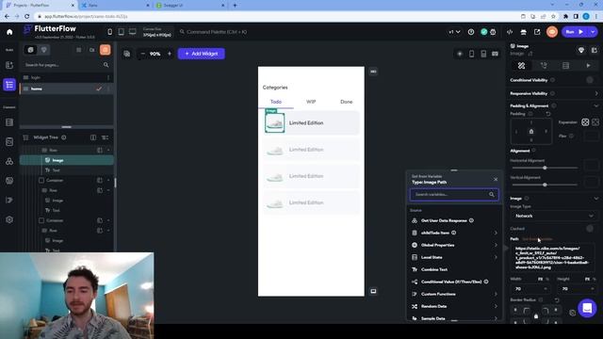Reset the padding values icon

(x=548, y=114)
